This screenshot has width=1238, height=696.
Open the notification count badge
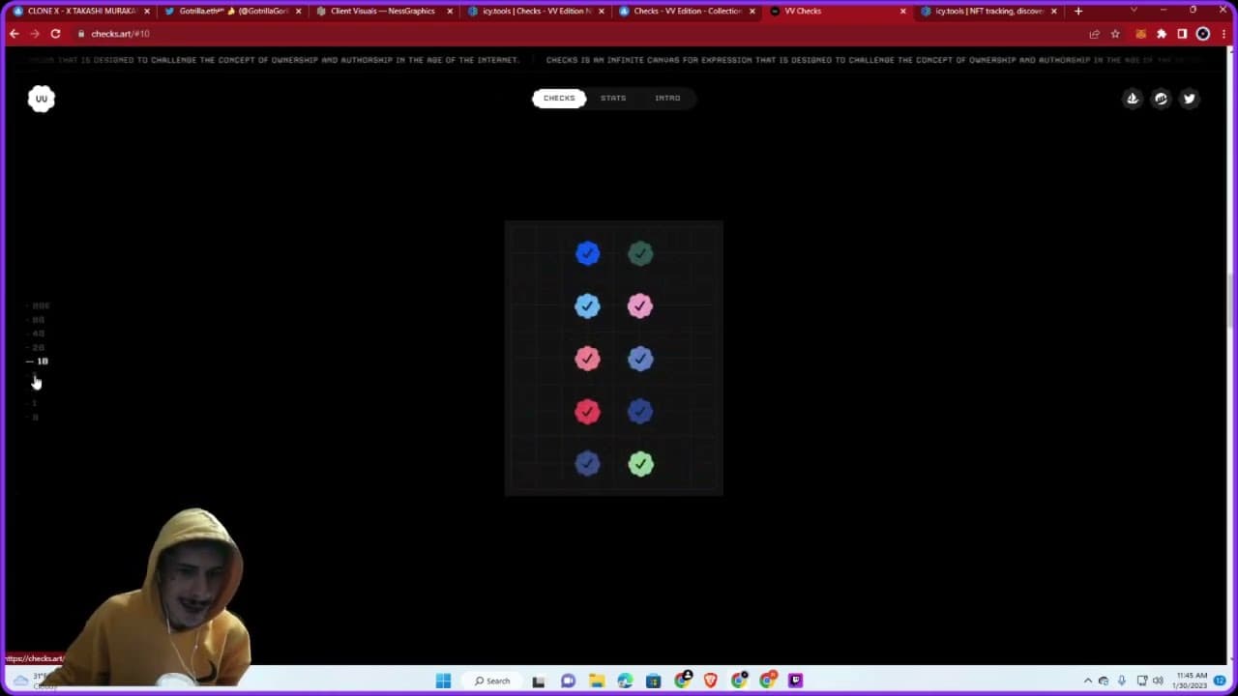coord(1221,681)
